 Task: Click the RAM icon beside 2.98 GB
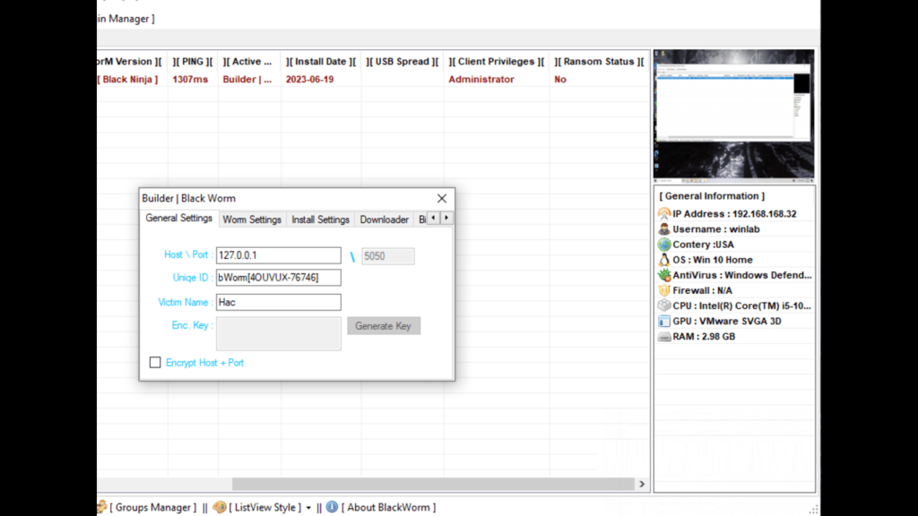664,337
